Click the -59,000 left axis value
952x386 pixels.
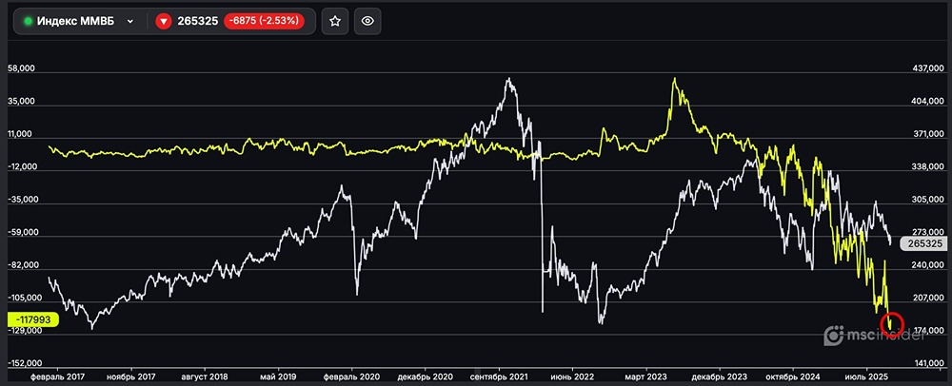pyautogui.click(x=22, y=233)
